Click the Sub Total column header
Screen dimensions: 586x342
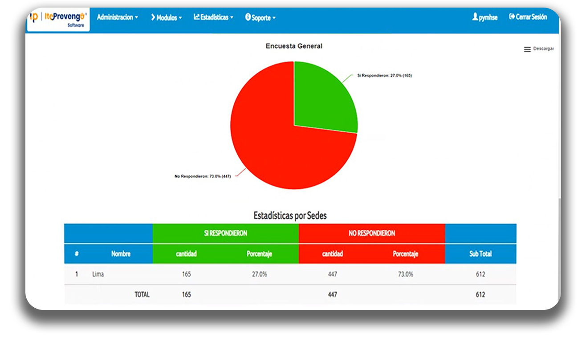[480, 254]
